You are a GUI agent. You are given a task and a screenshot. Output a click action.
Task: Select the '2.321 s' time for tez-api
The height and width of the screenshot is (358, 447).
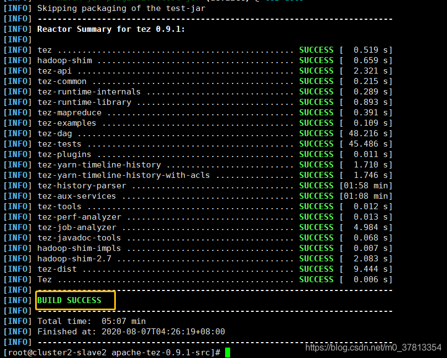click(x=371, y=71)
